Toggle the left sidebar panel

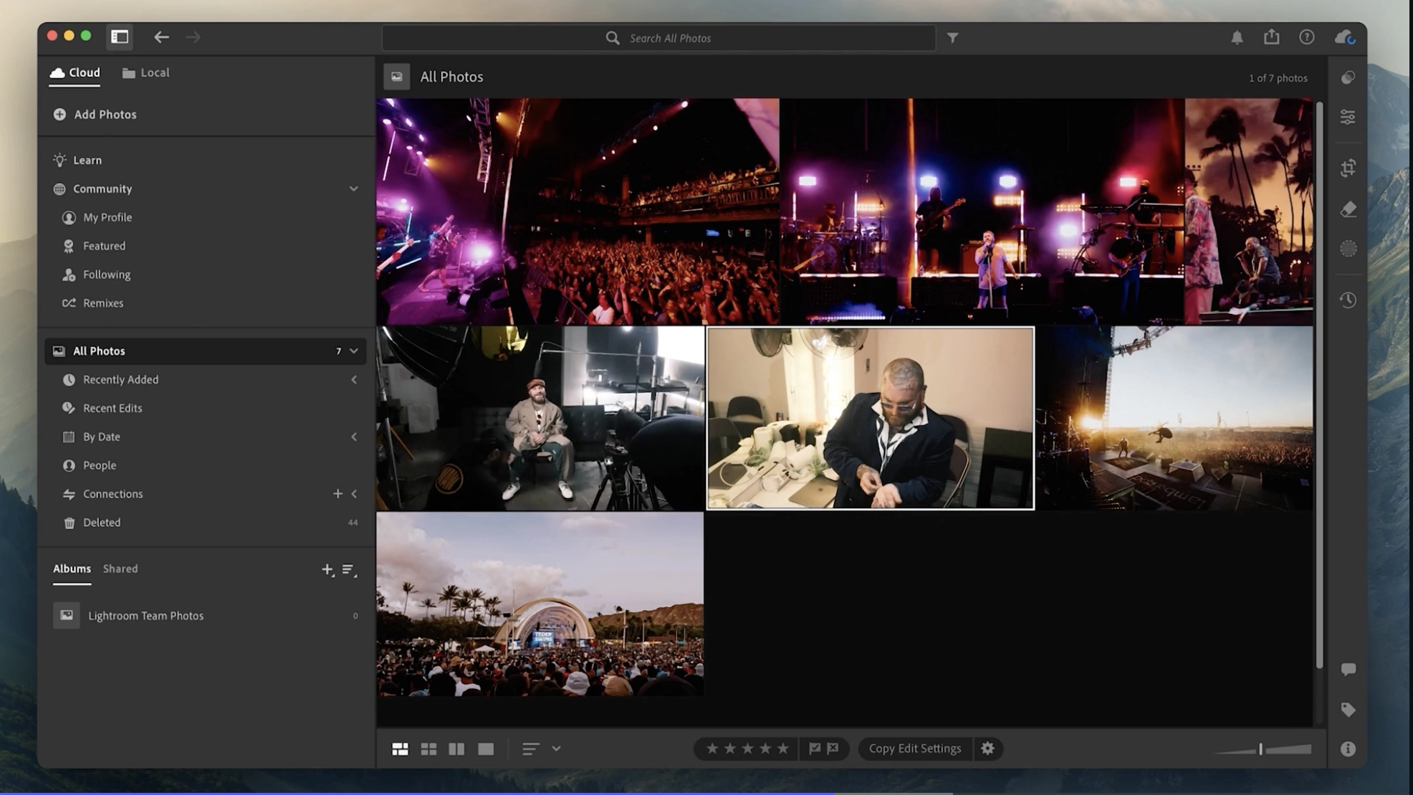click(120, 37)
